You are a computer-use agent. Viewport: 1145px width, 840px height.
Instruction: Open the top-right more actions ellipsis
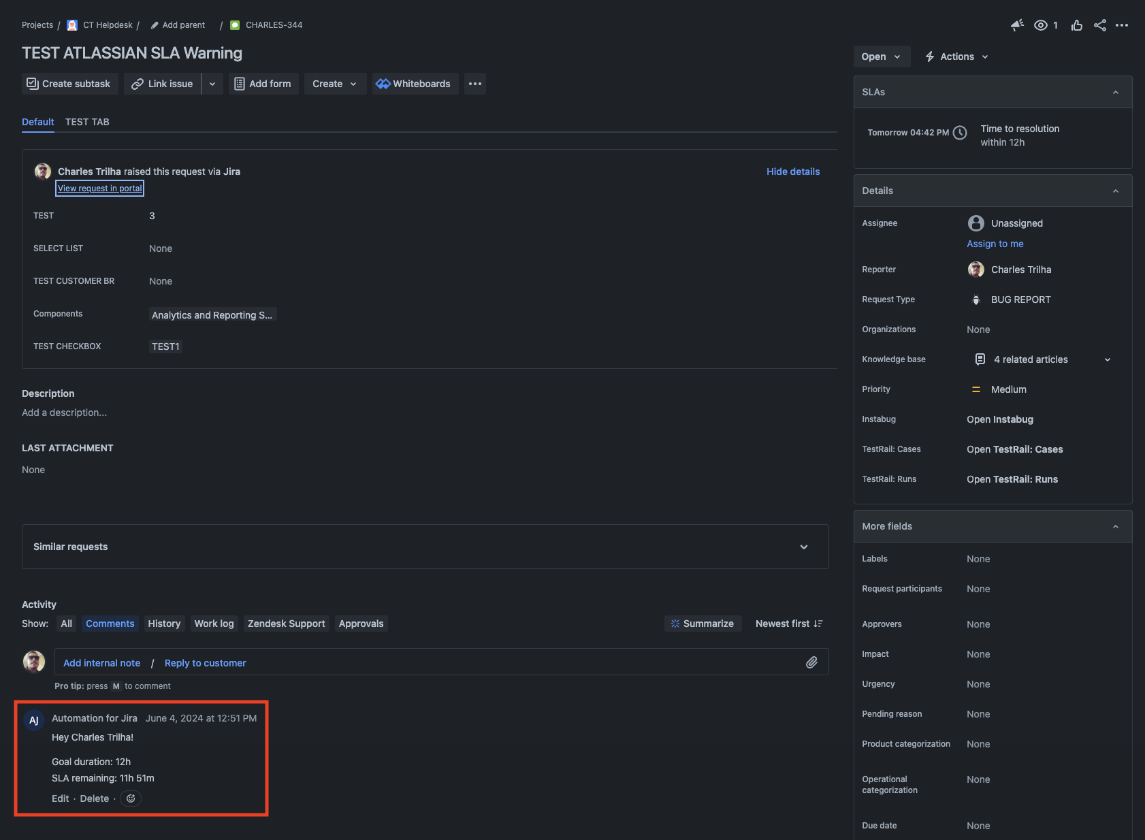click(1122, 25)
